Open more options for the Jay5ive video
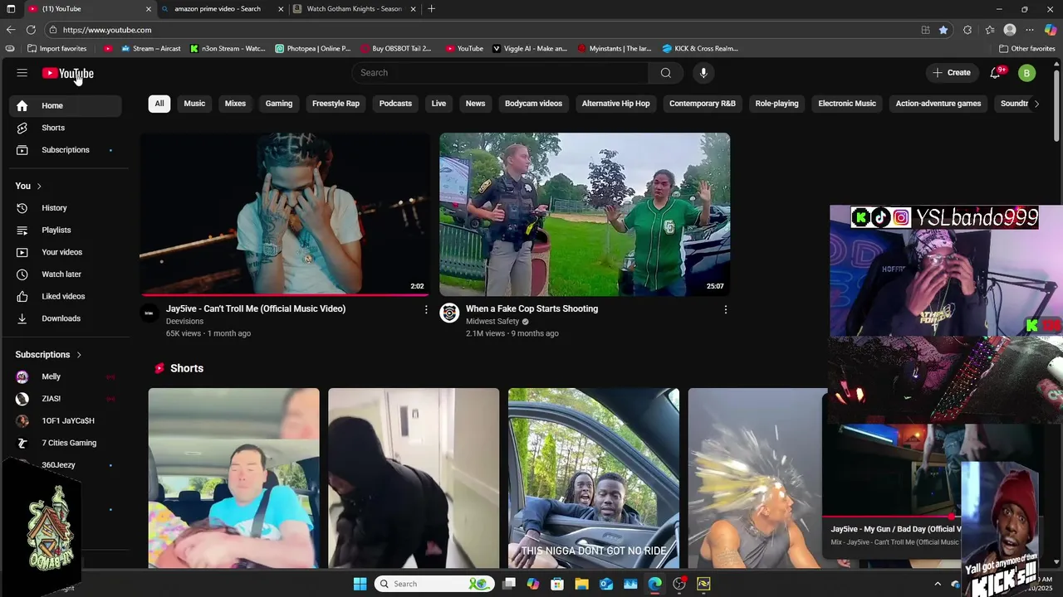Image resolution: width=1063 pixels, height=597 pixels. pos(426,309)
